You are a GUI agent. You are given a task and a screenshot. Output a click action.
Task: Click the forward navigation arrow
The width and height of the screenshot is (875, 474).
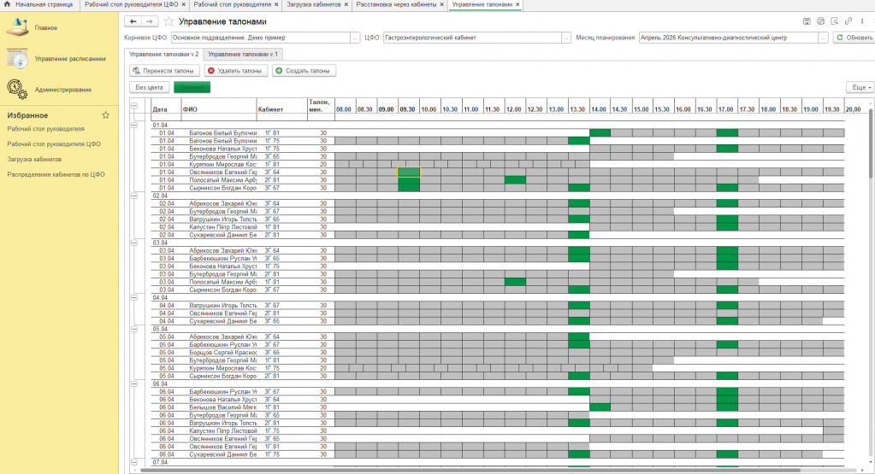150,20
